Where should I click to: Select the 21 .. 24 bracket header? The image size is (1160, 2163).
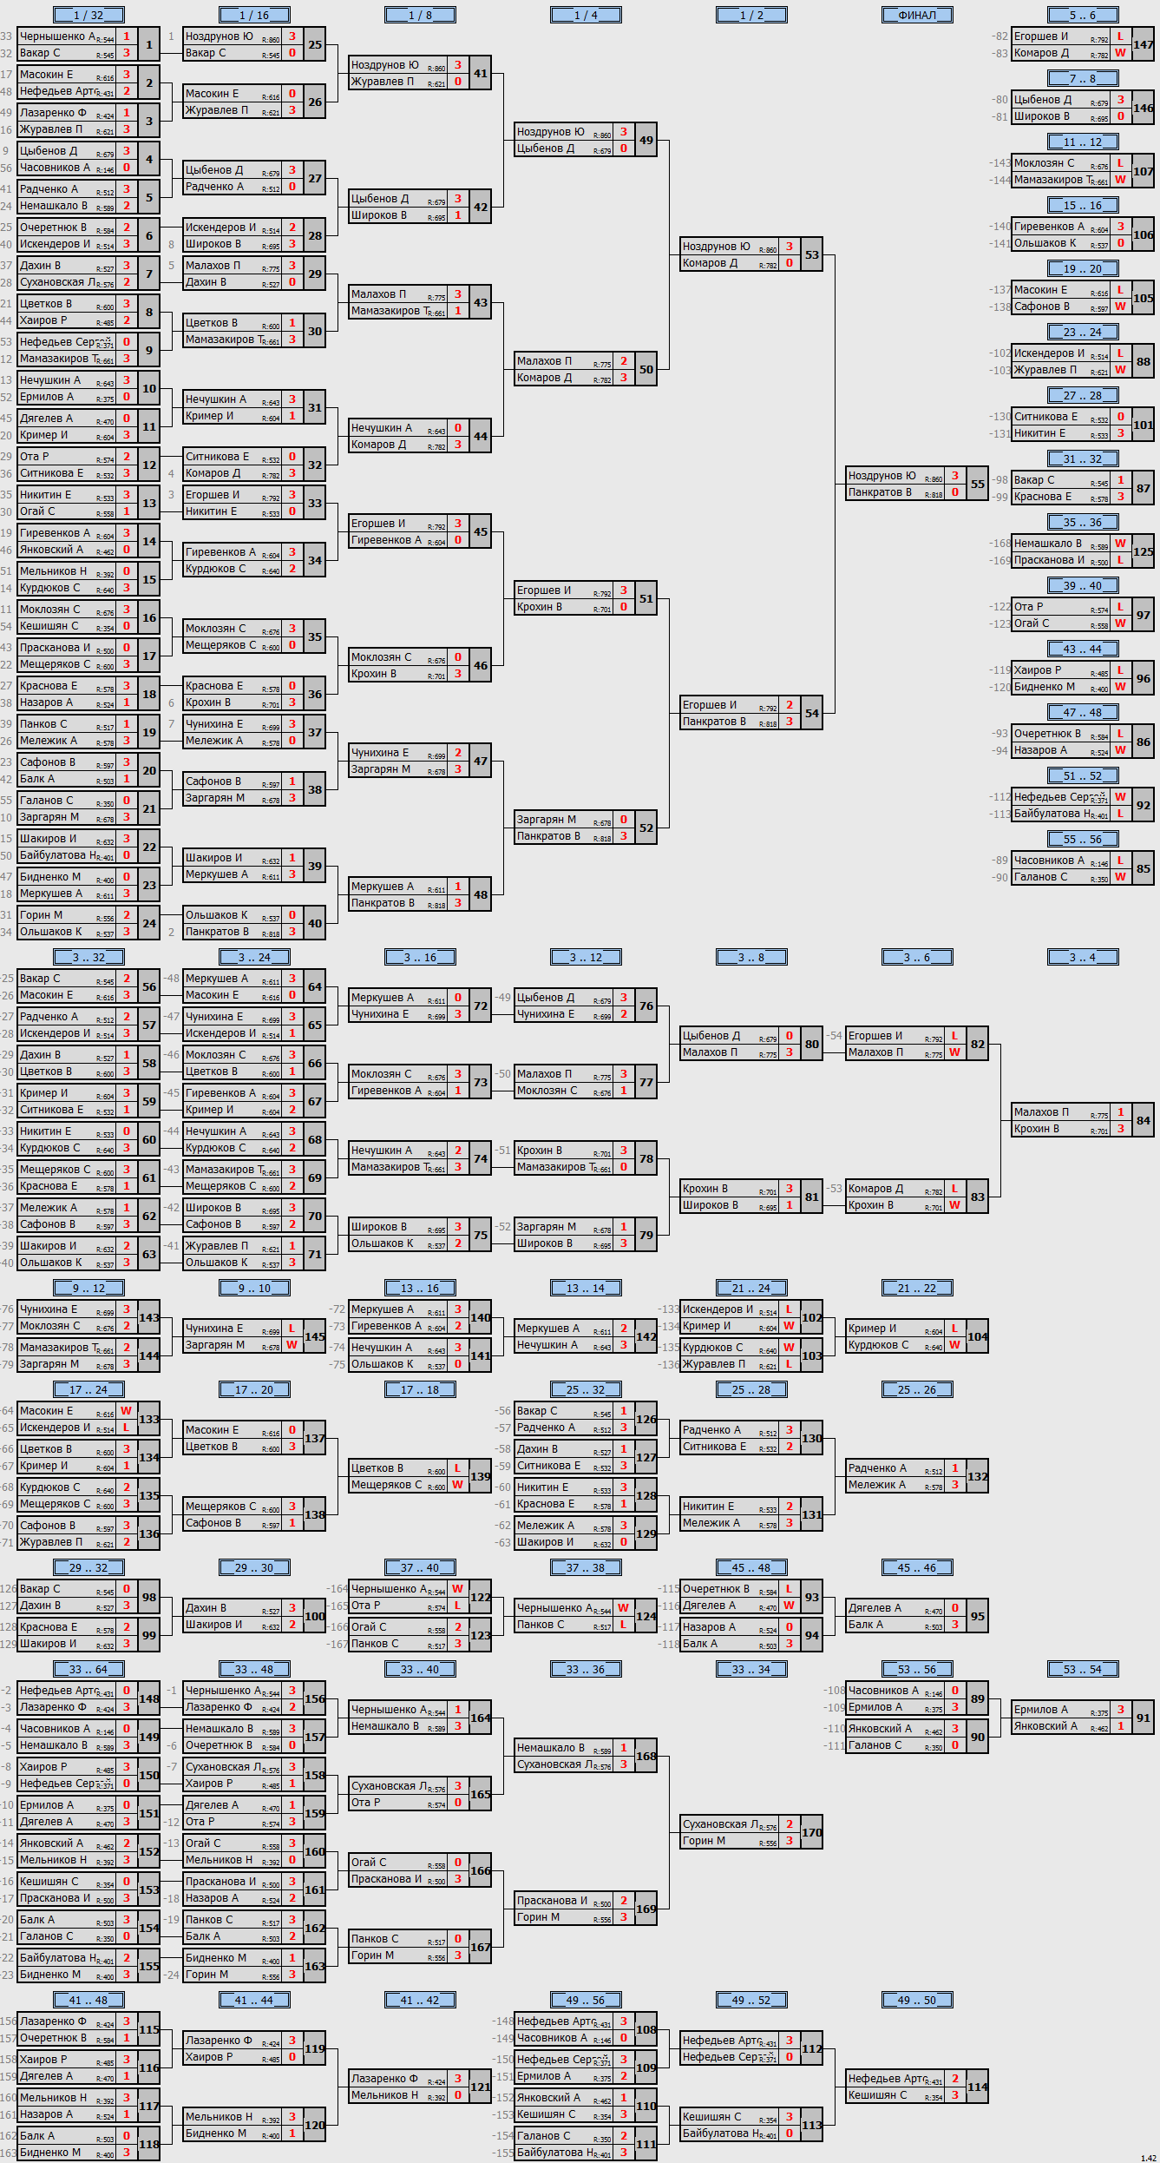(x=751, y=1288)
